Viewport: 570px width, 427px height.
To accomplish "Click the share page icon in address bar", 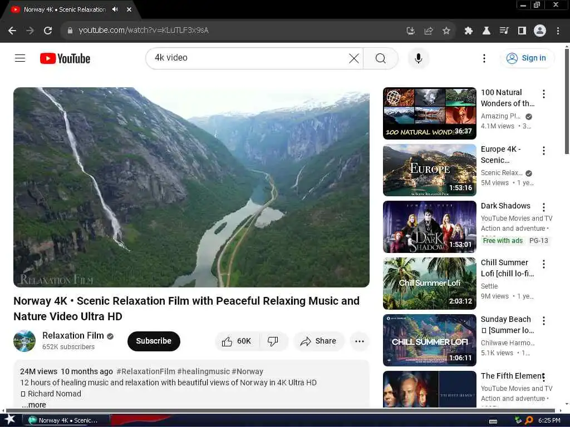I will pyautogui.click(x=429, y=31).
